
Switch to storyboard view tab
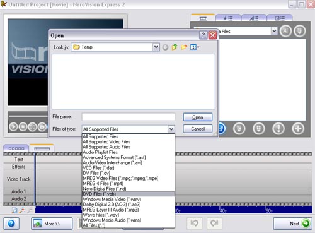[16, 148]
